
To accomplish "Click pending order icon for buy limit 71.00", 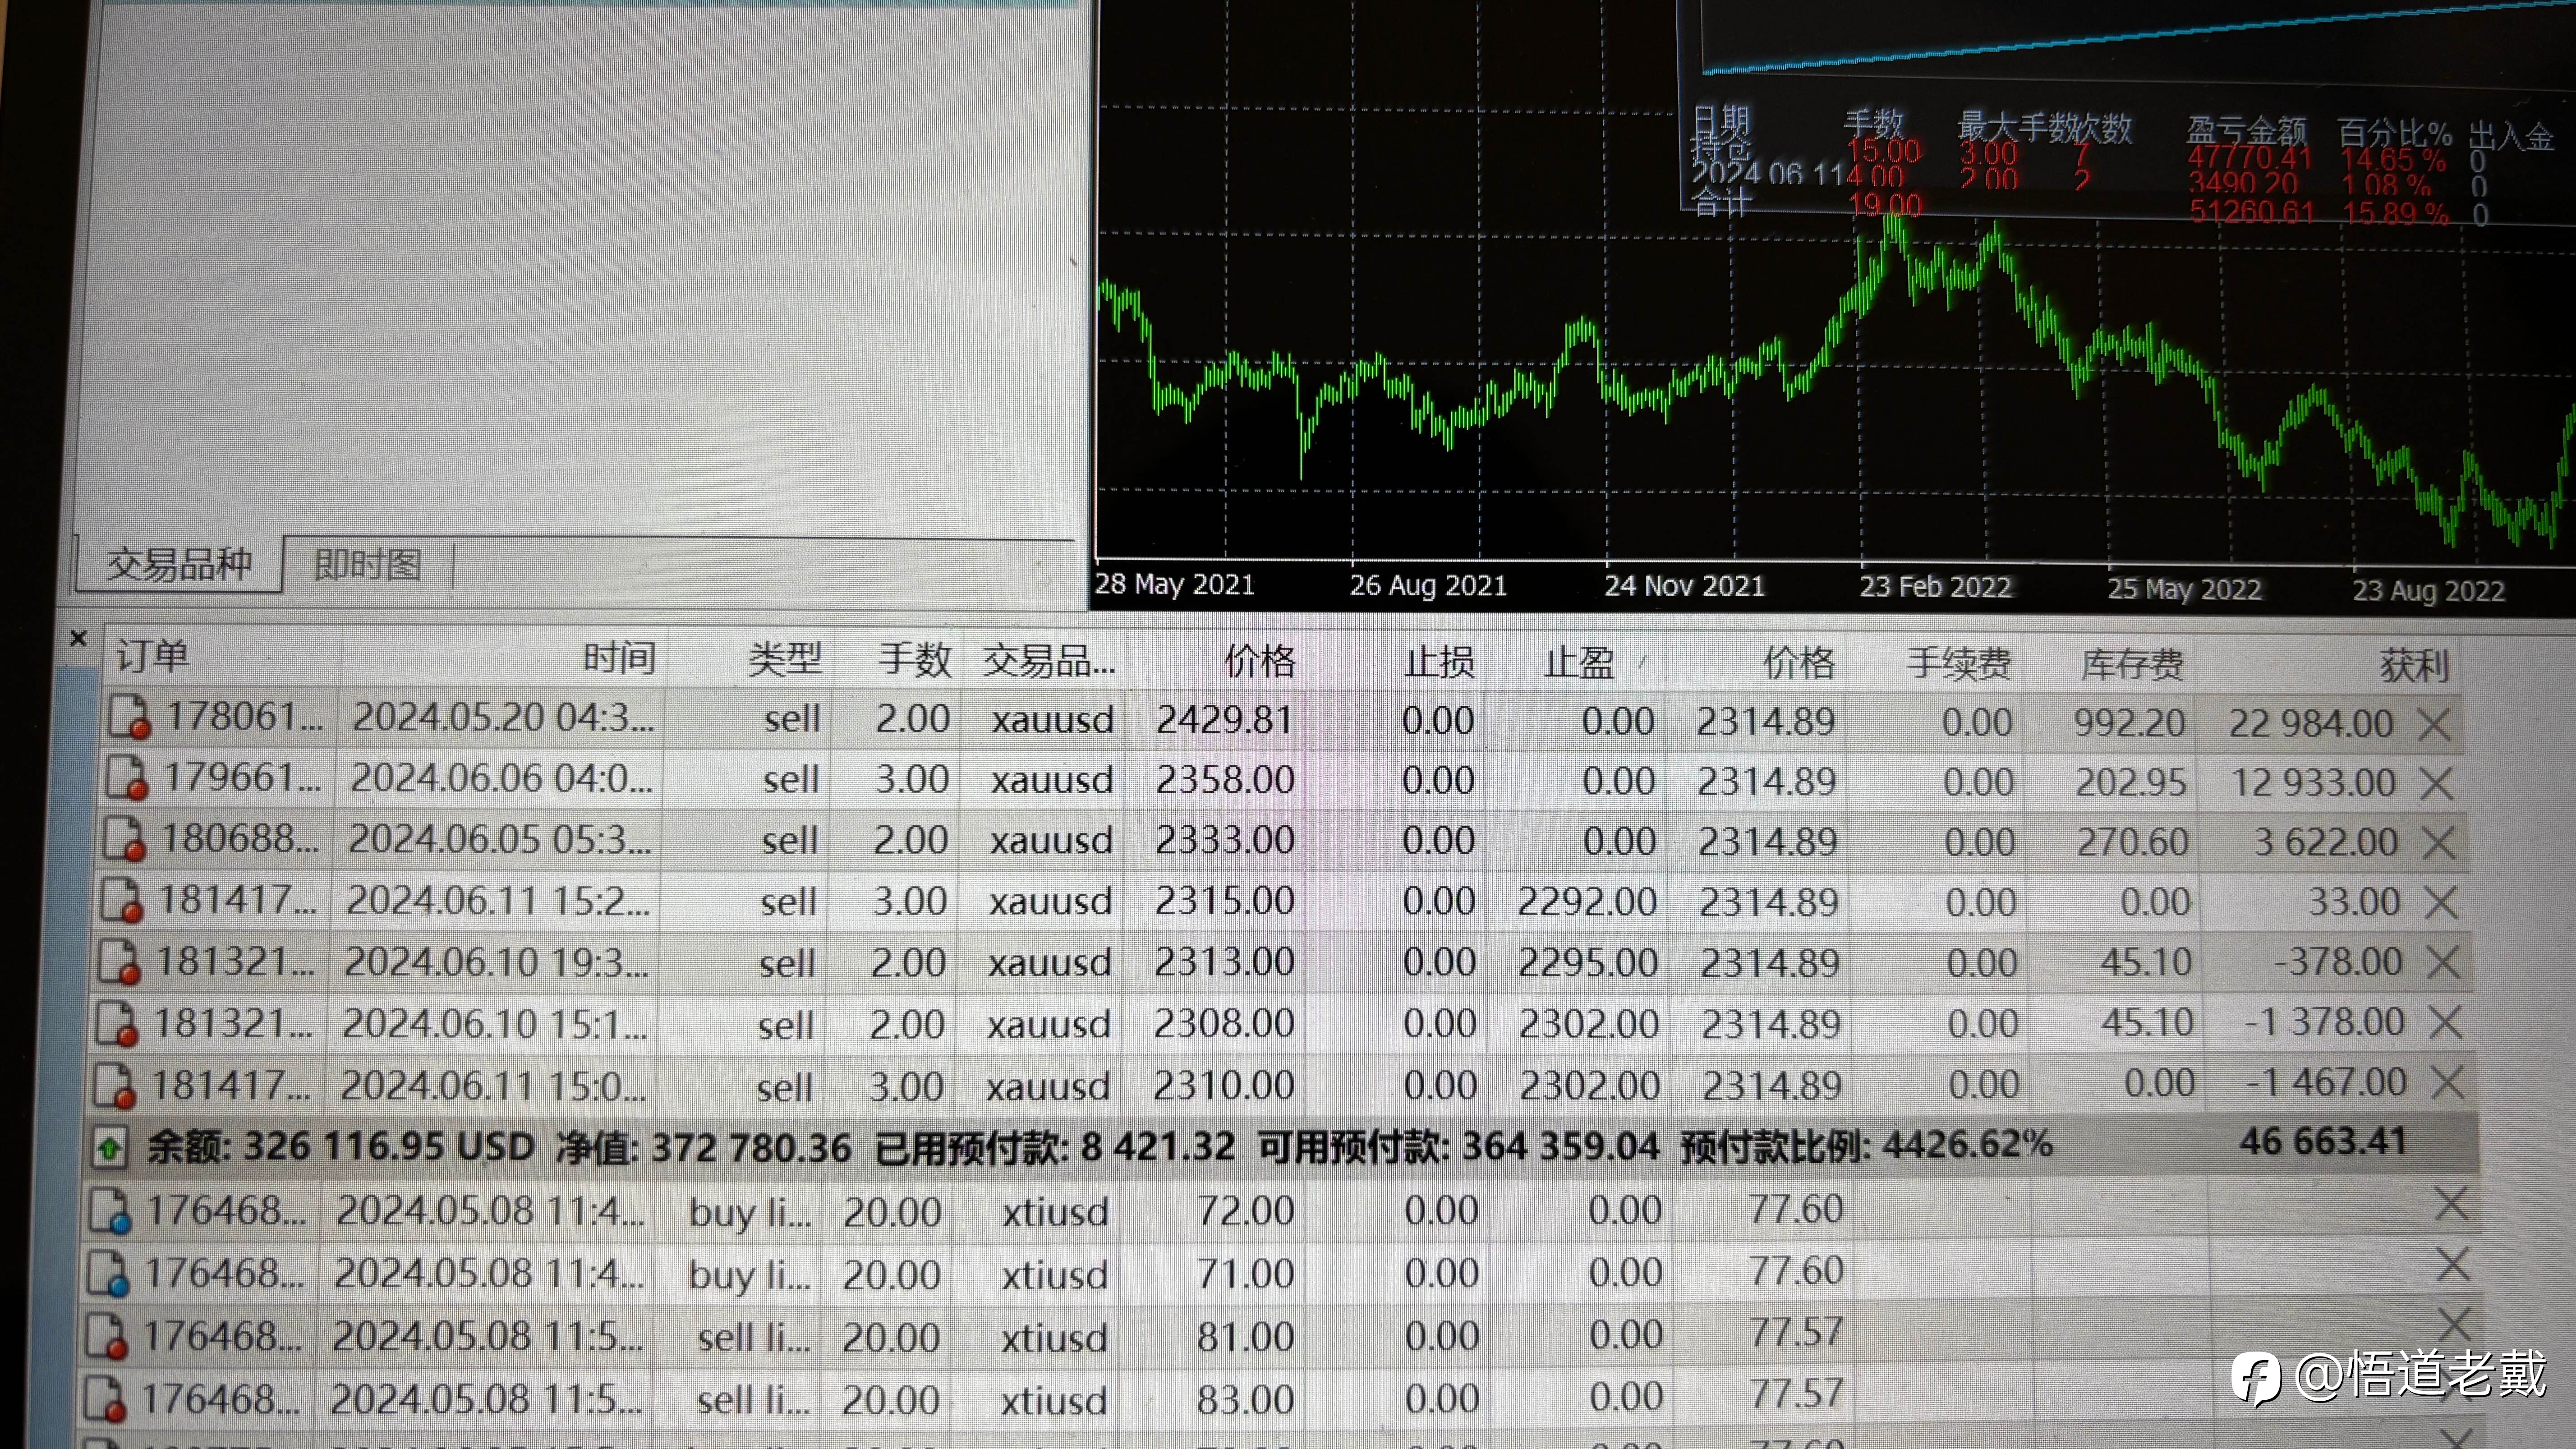I will tap(107, 1273).
